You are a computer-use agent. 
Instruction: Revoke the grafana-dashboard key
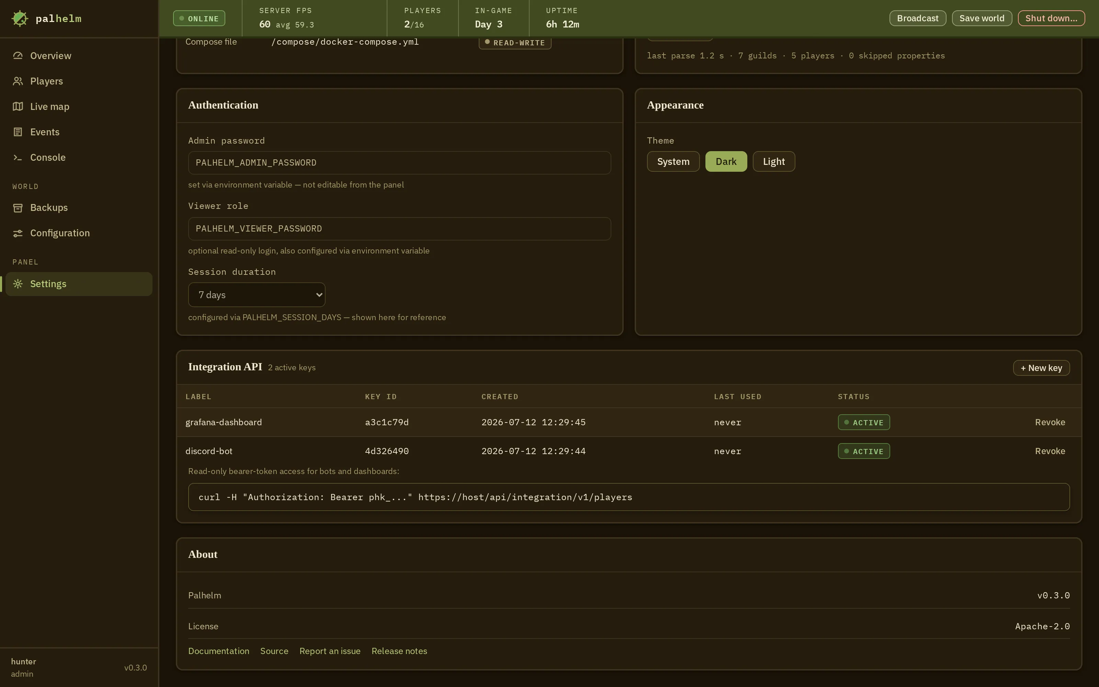(x=1050, y=422)
